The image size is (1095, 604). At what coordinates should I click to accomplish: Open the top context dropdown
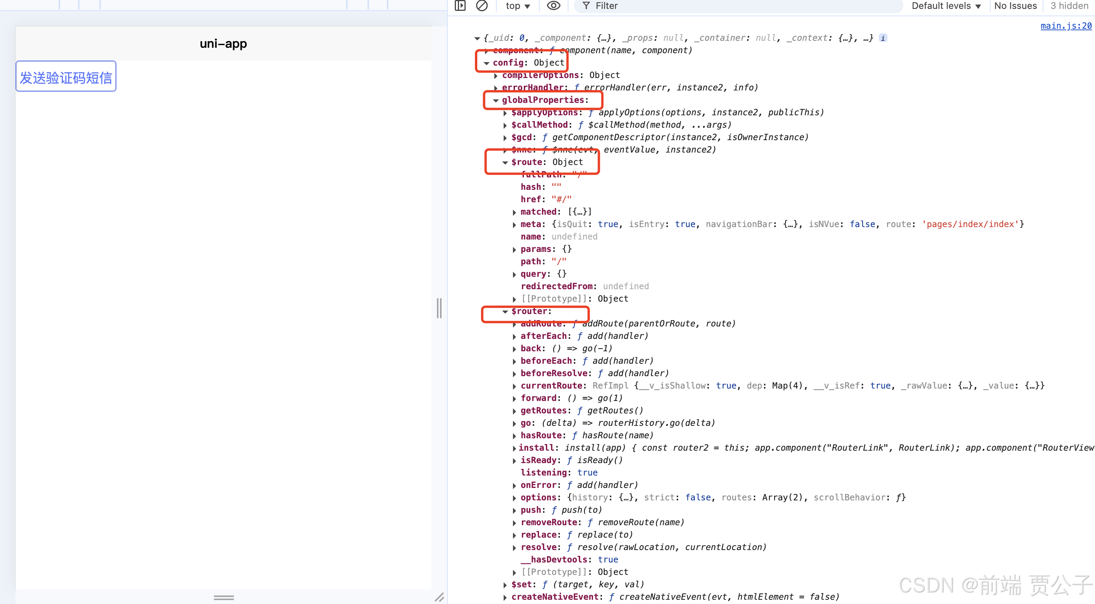[517, 6]
